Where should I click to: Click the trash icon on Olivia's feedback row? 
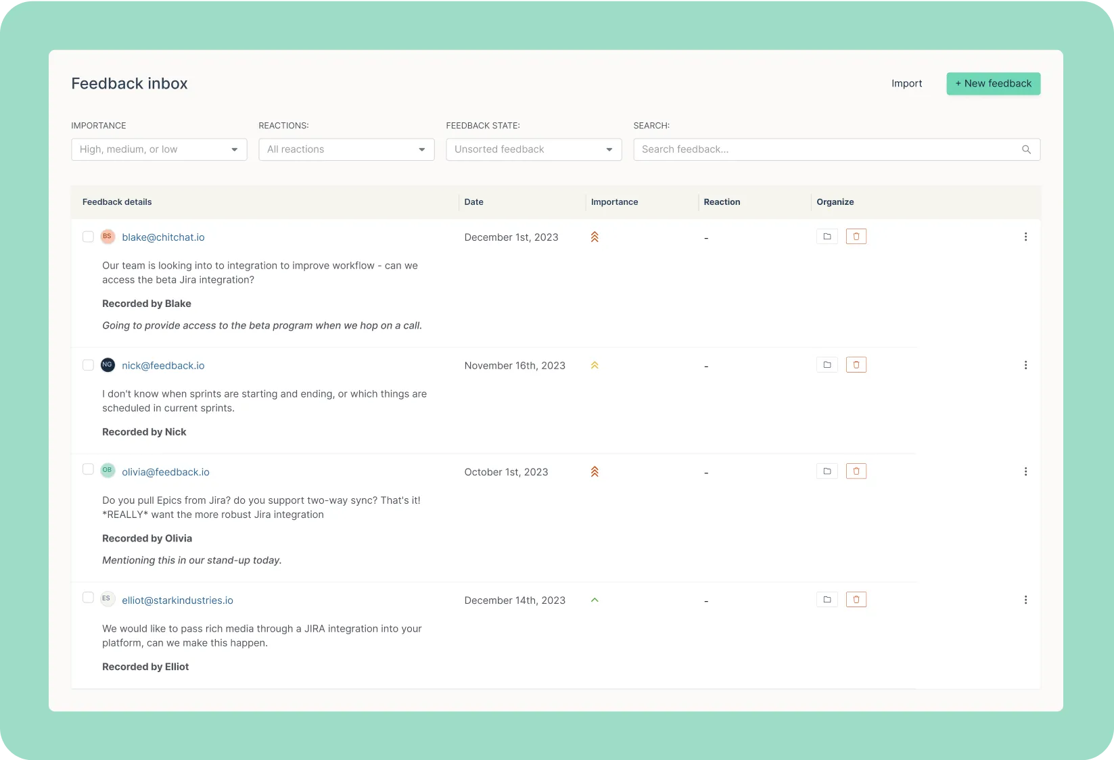(856, 471)
